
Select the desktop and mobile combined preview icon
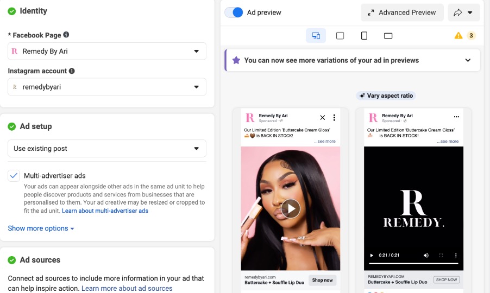coord(316,36)
